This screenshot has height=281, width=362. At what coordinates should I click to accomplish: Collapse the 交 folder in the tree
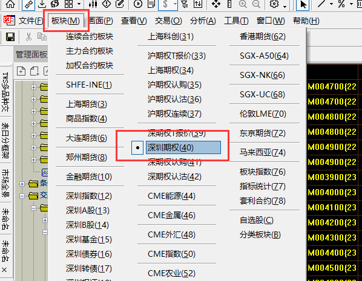(x=22, y=196)
